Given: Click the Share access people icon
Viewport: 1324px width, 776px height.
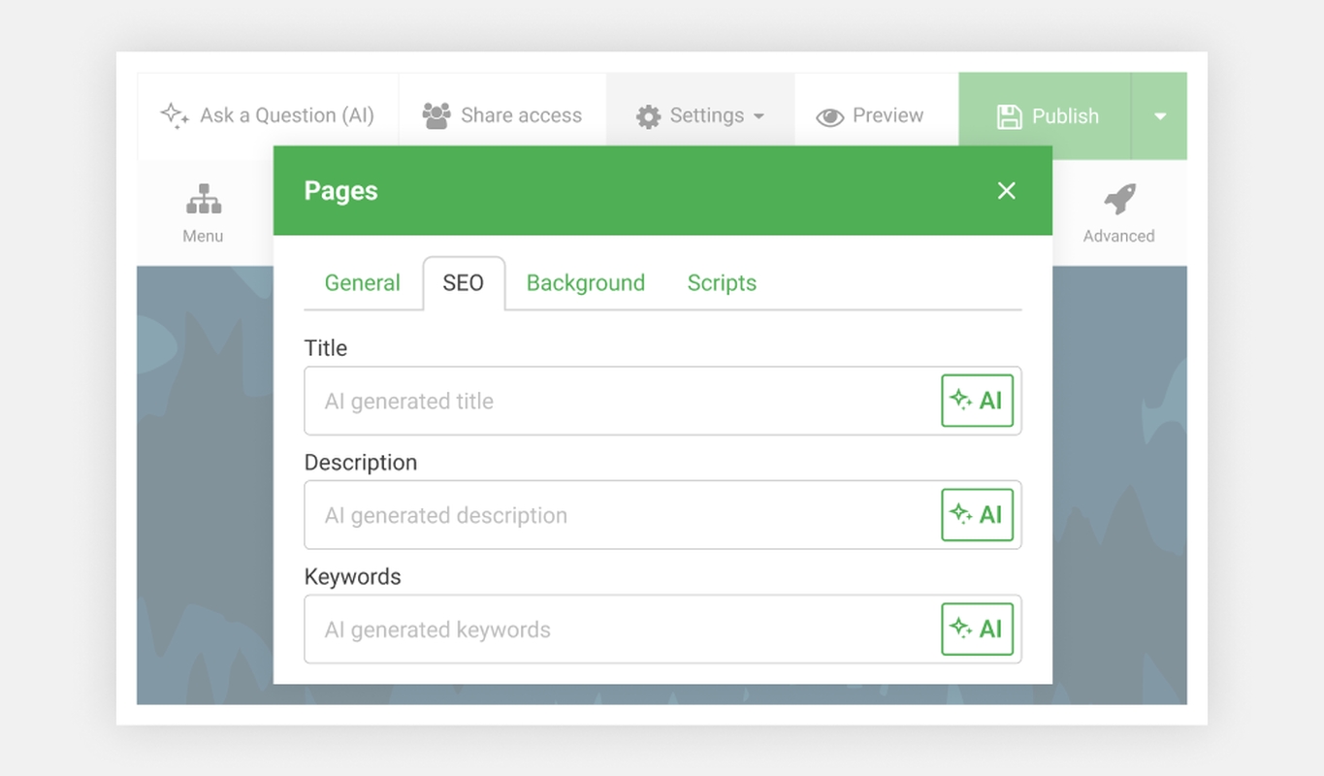Looking at the screenshot, I should pos(436,115).
